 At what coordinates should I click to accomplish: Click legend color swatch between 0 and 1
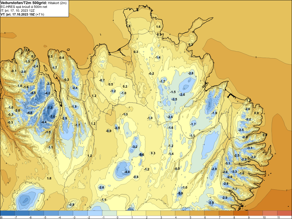coord(124,213)
